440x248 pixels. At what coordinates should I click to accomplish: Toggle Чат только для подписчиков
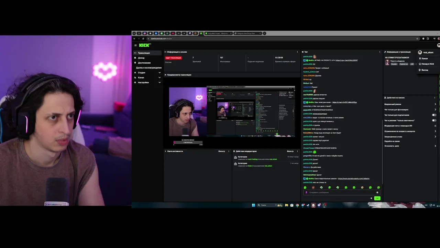click(x=434, y=115)
